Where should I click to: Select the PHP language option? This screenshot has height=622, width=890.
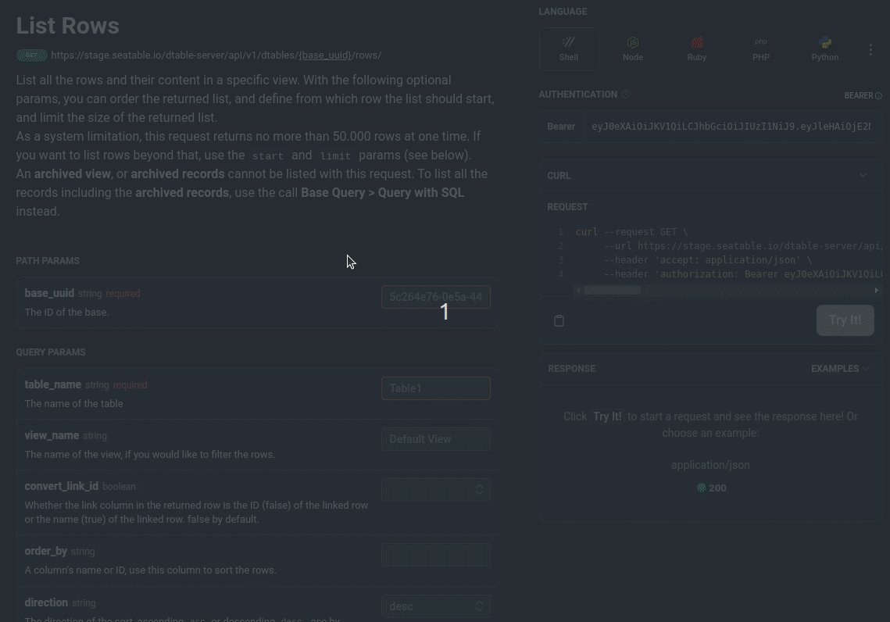(x=760, y=49)
